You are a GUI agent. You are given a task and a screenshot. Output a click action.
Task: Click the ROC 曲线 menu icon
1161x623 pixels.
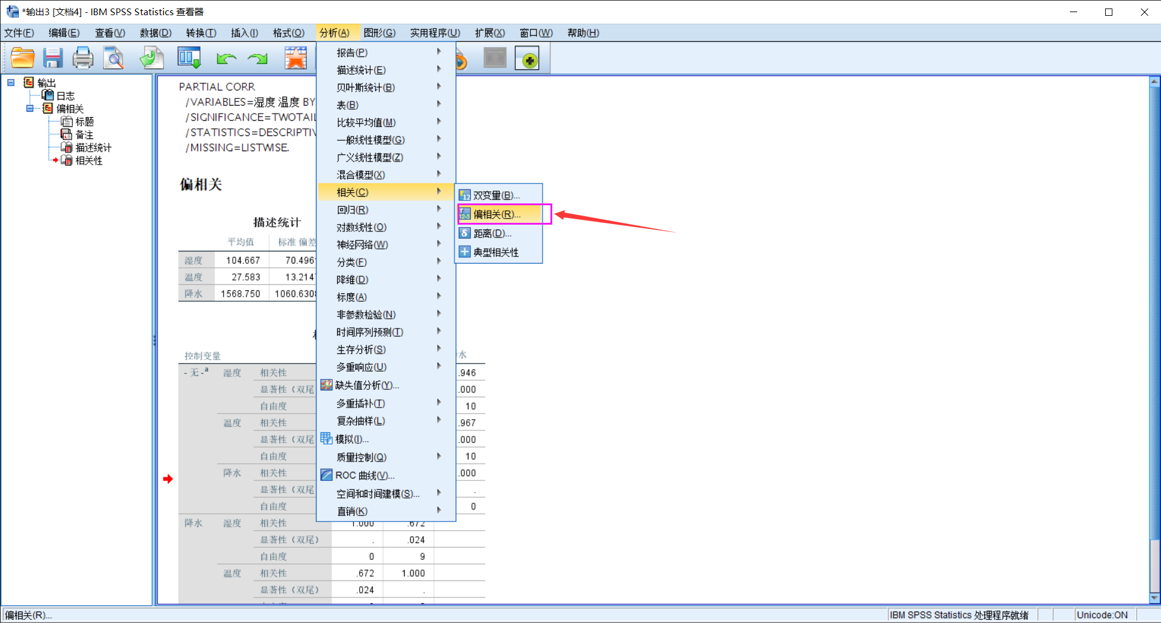click(326, 475)
